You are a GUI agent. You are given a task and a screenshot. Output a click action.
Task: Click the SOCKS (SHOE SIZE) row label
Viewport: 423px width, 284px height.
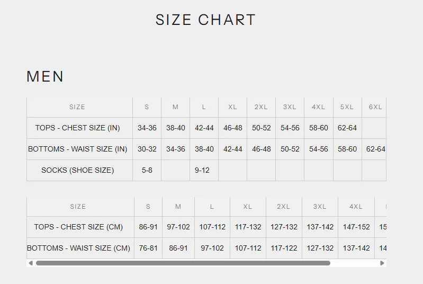coord(78,170)
